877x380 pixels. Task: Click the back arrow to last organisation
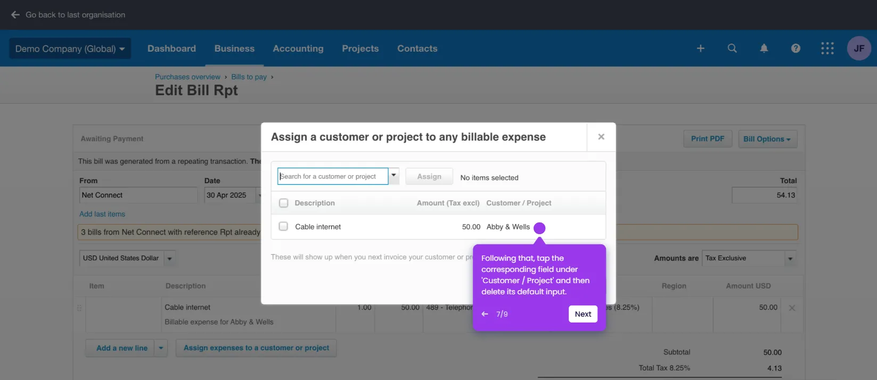(x=15, y=15)
